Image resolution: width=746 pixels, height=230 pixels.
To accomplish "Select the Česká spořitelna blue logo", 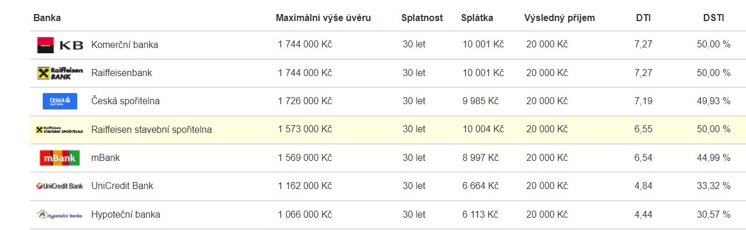I will click(x=60, y=101).
